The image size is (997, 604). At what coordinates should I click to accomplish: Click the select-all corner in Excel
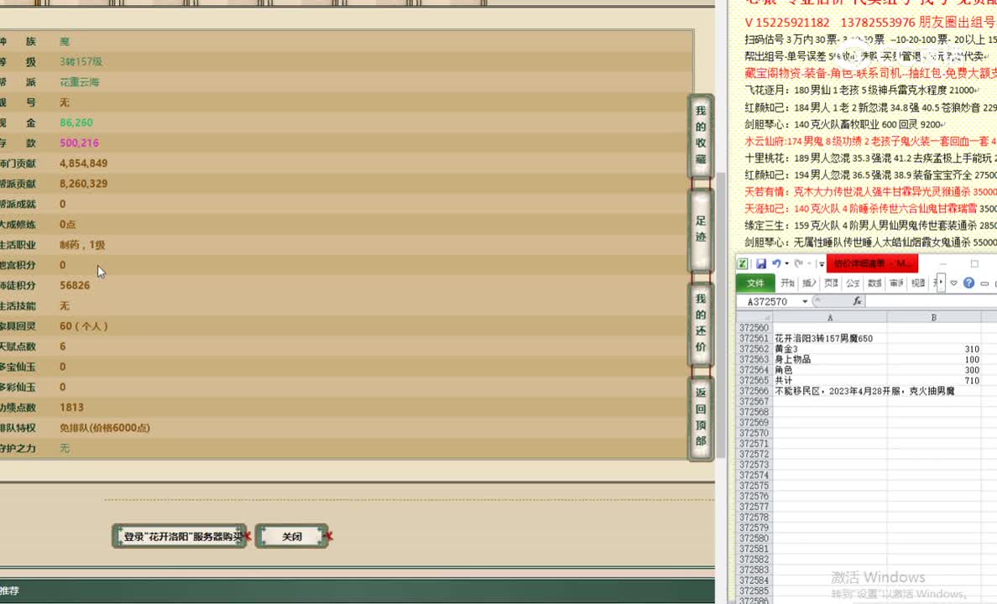pos(754,316)
